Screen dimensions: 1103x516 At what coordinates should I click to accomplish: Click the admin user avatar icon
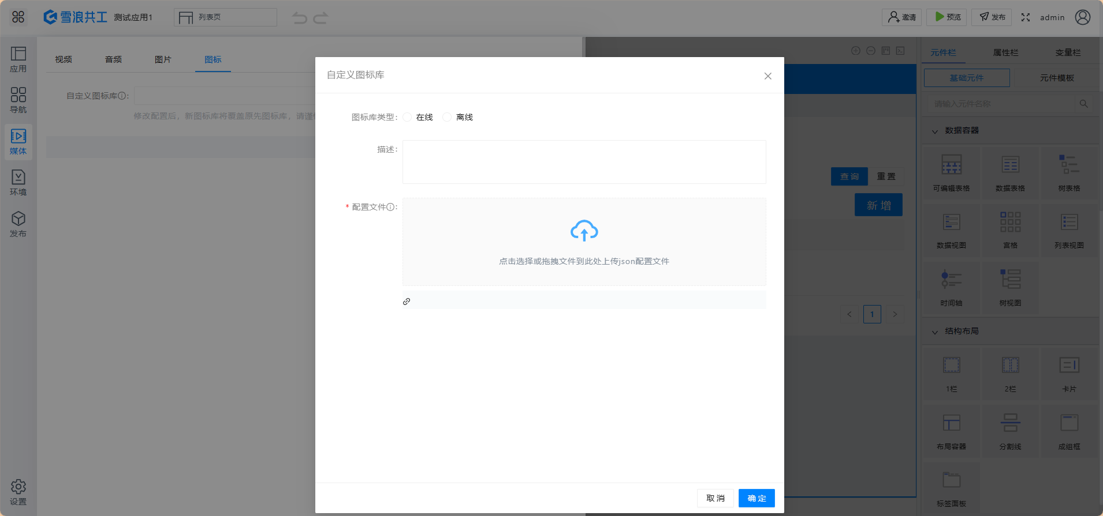point(1083,17)
